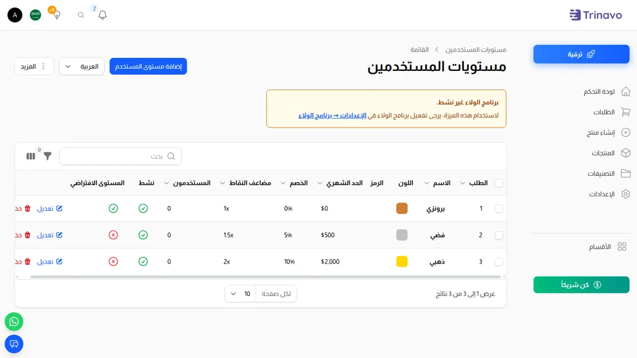Click إضافة مستوى المستخدم button
The width and height of the screenshot is (637, 358).
[148, 66]
